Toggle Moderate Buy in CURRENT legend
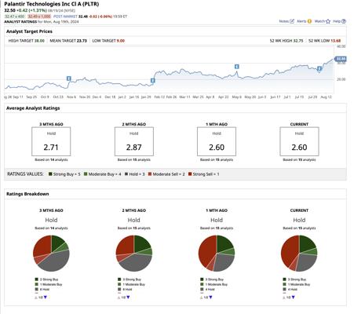The height and width of the screenshot is (314, 354). pyautogui.click(x=297, y=284)
